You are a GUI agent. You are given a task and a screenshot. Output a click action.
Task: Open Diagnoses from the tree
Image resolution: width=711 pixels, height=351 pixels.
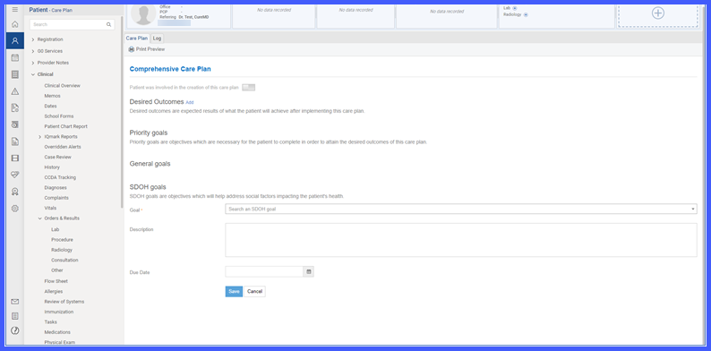(x=56, y=188)
